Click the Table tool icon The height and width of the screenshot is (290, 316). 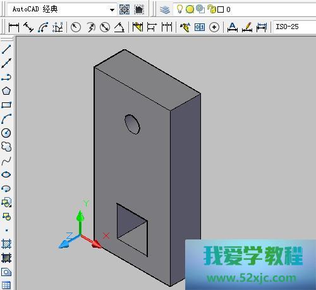point(6,286)
